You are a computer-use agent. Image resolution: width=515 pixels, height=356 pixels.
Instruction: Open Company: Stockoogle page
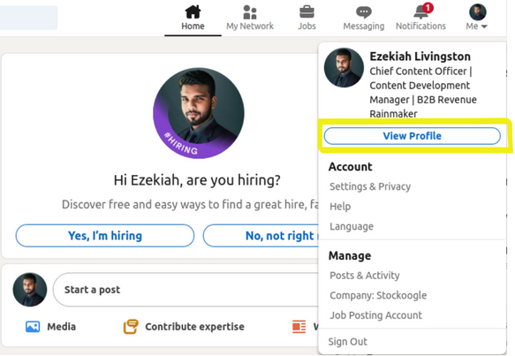[x=378, y=295]
